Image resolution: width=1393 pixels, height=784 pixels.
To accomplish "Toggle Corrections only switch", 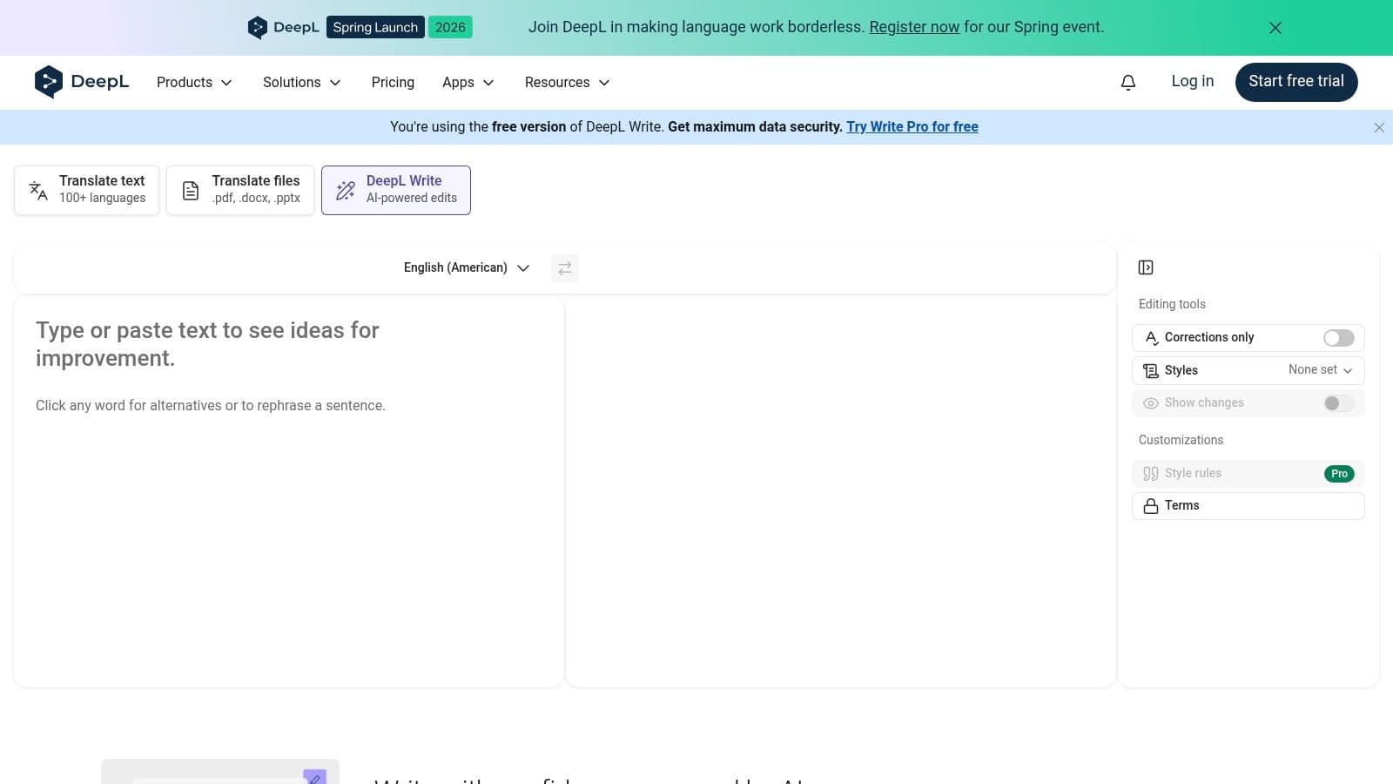I will coord(1339,338).
